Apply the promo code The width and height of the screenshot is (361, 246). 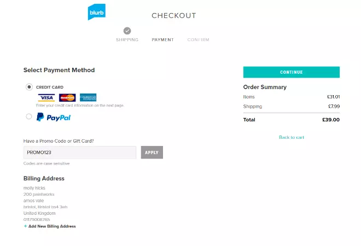click(152, 153)
